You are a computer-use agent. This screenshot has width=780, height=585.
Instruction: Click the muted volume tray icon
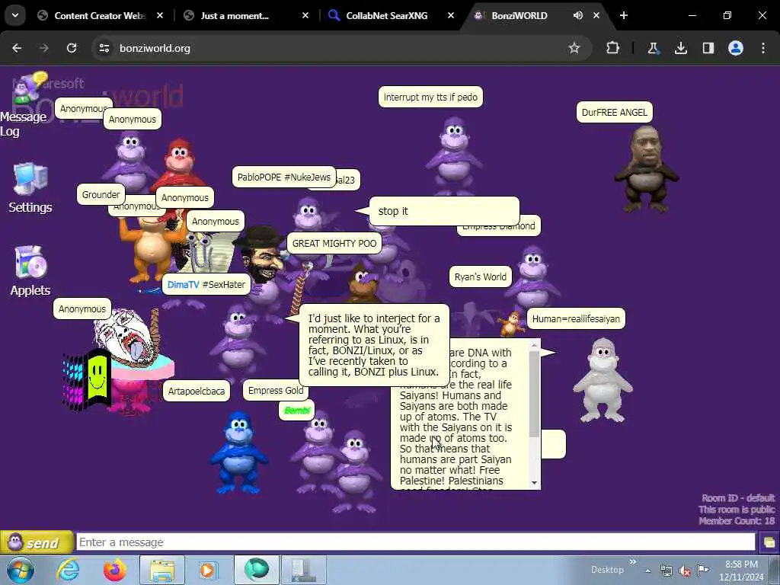tap(685, 571)
